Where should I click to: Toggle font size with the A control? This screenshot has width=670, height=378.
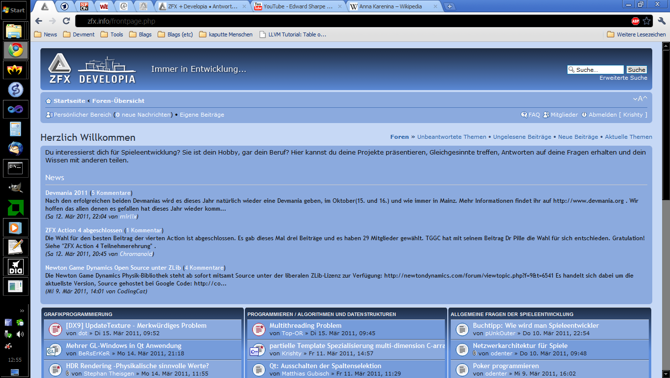(x=640, y=98)
